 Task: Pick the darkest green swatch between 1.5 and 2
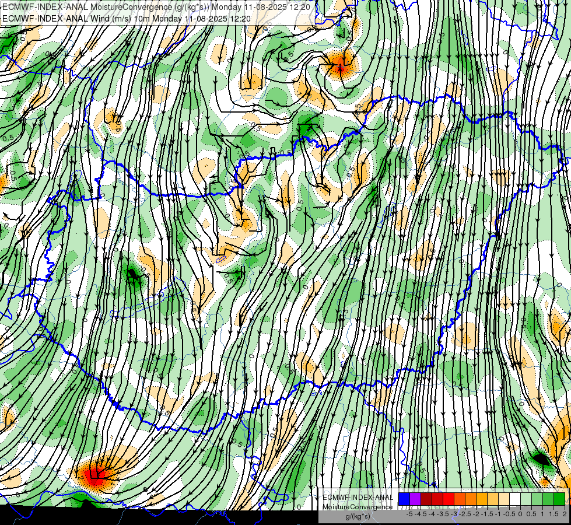[x=560, y=499]
